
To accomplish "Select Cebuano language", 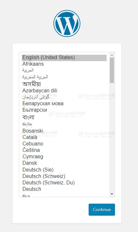I will coord(64,144).
